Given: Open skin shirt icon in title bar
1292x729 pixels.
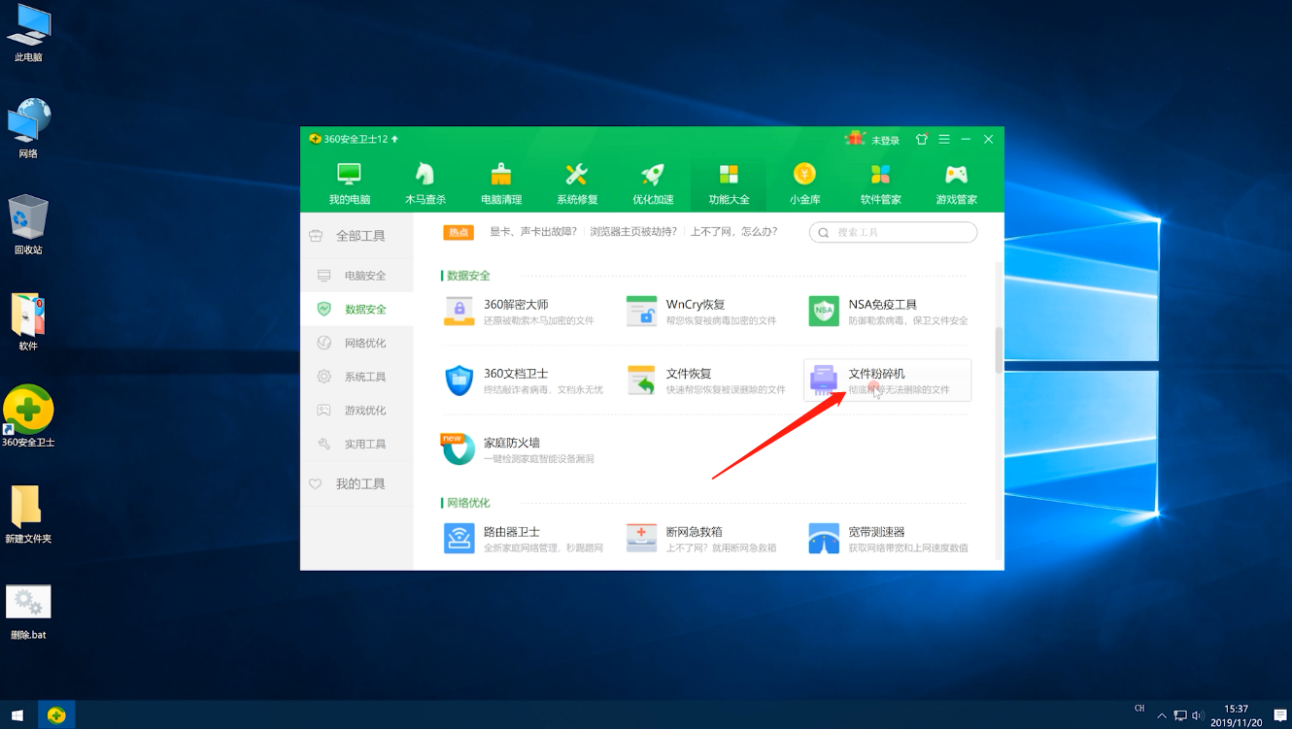Looking at the screenshot, I should (x=922, y=140).
